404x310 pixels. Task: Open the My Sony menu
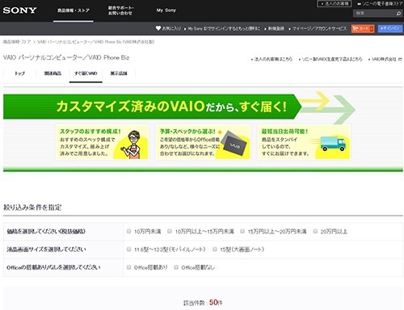pos(166,10)
